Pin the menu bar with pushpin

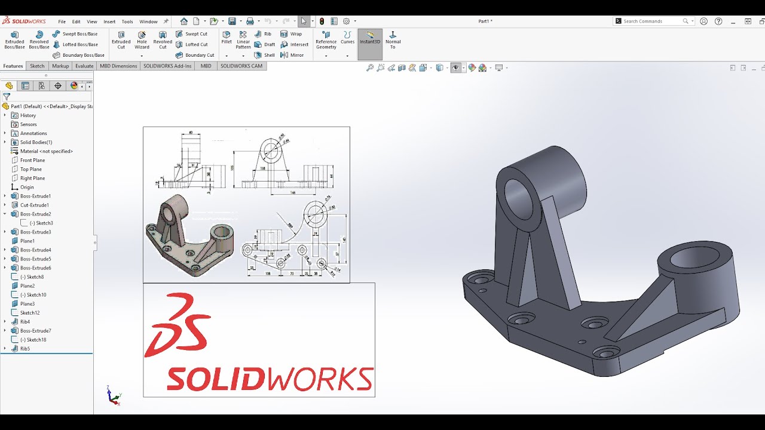[x=166, y=21]
